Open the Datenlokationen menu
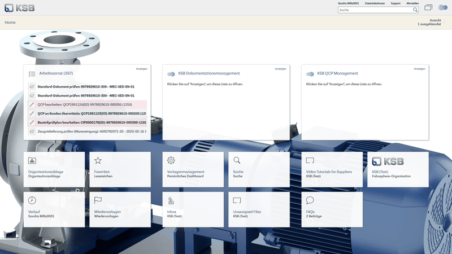 tap(375, 3)
